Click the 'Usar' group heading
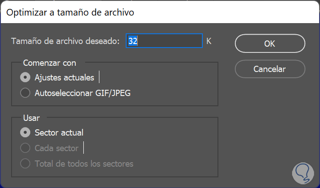The height and width of the screenshot is (188, 320). click(x=31, y=118)
